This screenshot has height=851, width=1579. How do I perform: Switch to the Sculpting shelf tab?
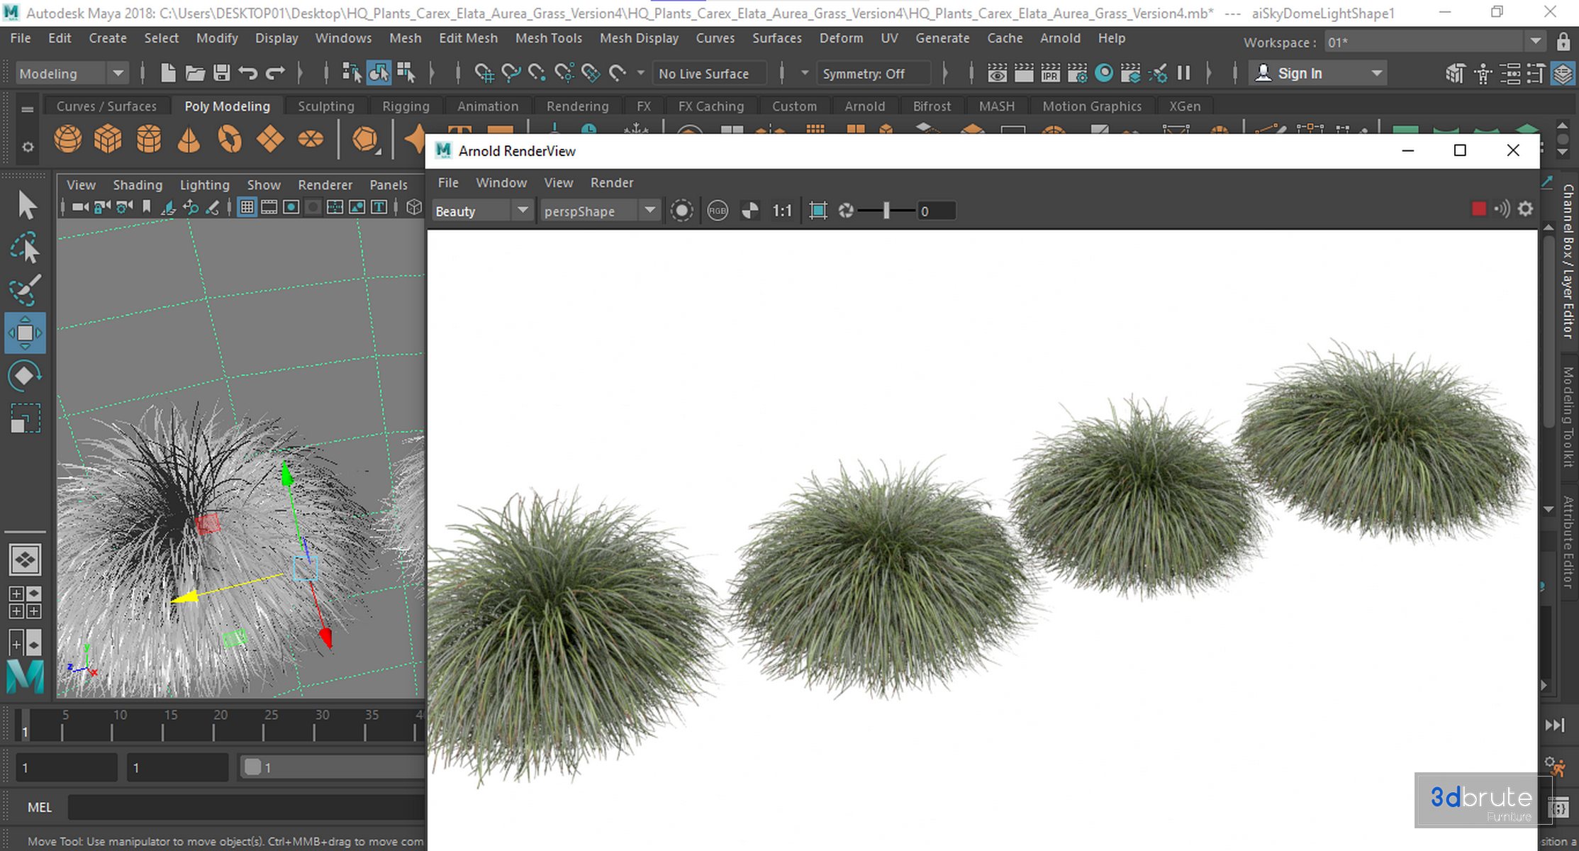tap(325, 106)
